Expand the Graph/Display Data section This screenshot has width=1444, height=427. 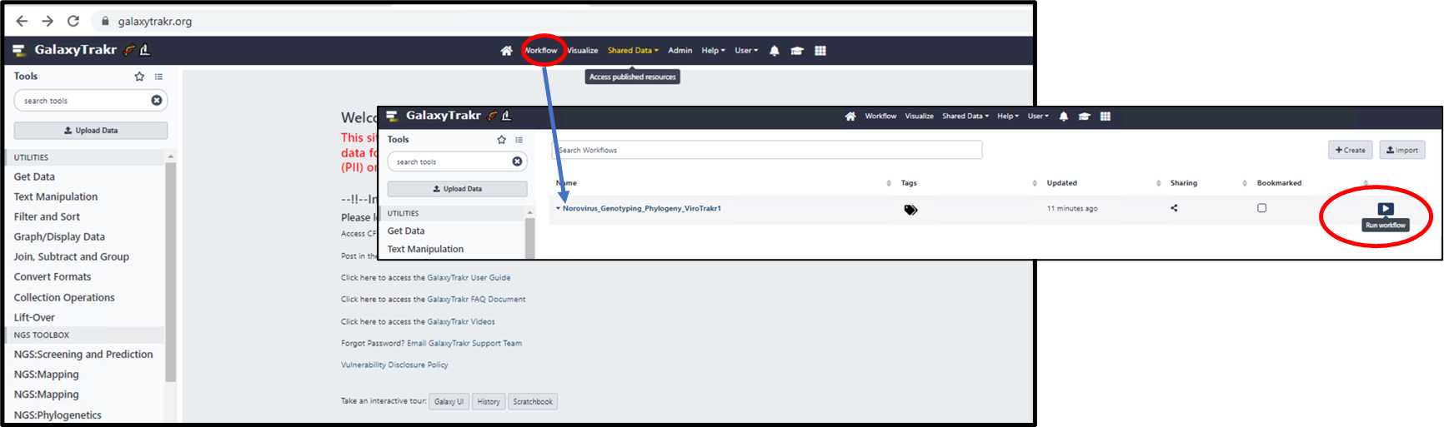point(59,236)
